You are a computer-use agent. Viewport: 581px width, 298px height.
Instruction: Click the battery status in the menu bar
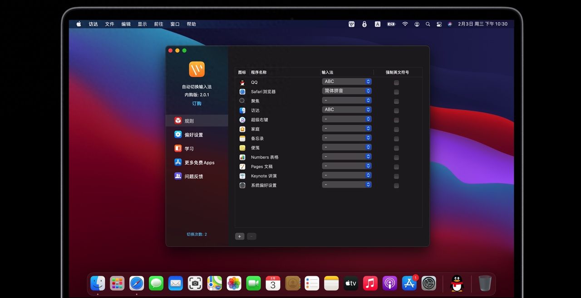tap(391, 24)
